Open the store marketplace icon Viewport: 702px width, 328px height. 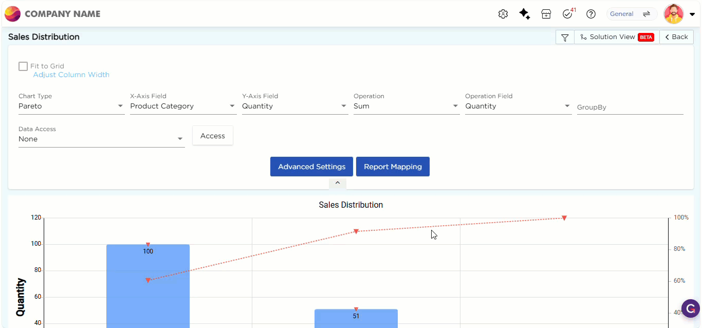pos(546,14)
